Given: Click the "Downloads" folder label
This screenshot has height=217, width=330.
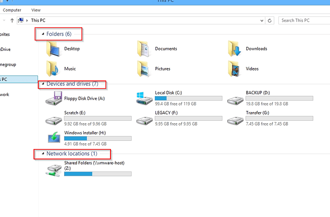Looking at the screenshot, I should (x=256, y=49).
